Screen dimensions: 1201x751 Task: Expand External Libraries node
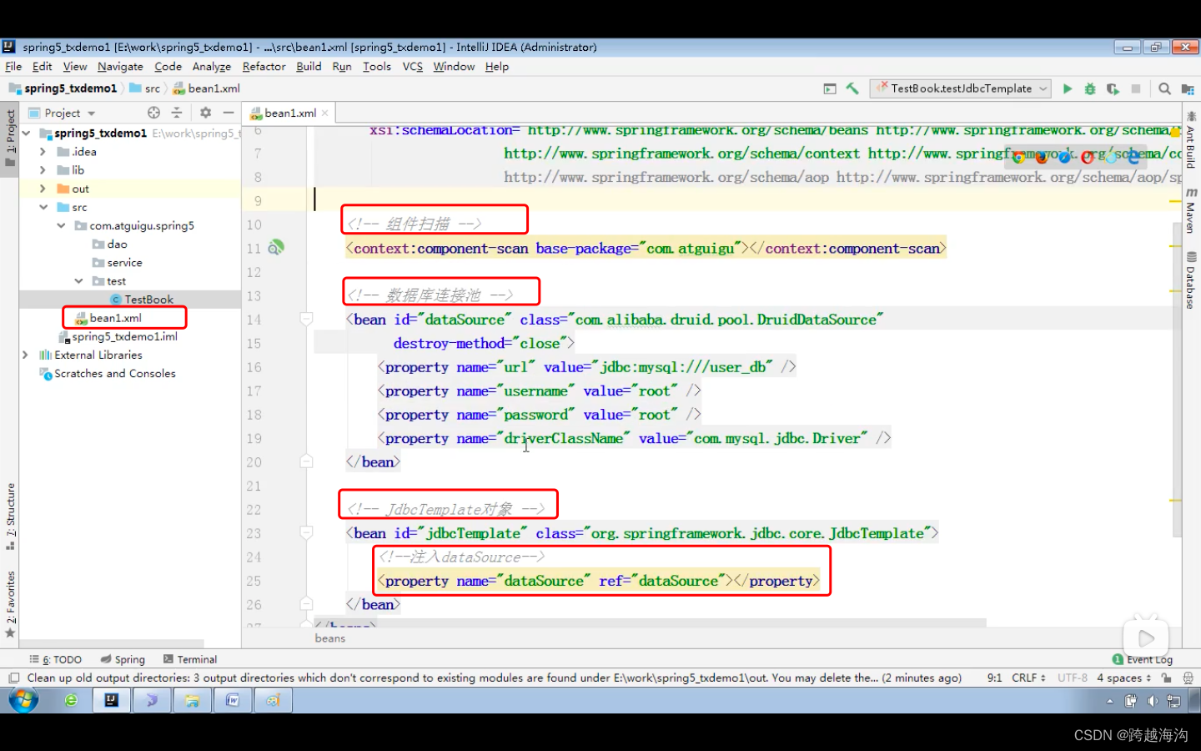click(x=25, y=355)
